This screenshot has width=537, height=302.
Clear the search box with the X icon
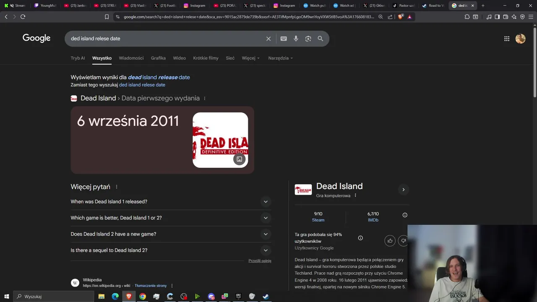[x=268, y=39]
